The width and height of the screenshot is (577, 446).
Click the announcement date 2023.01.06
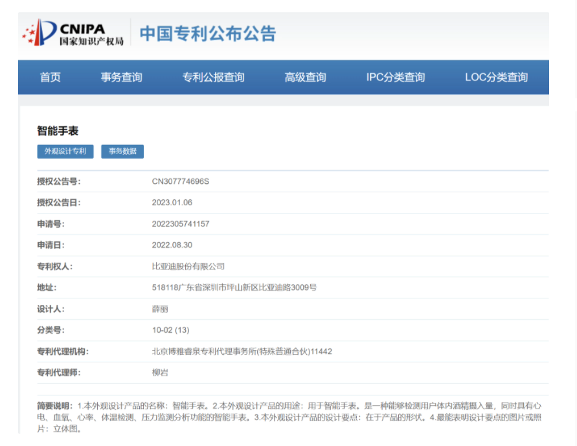coord(172,203)
